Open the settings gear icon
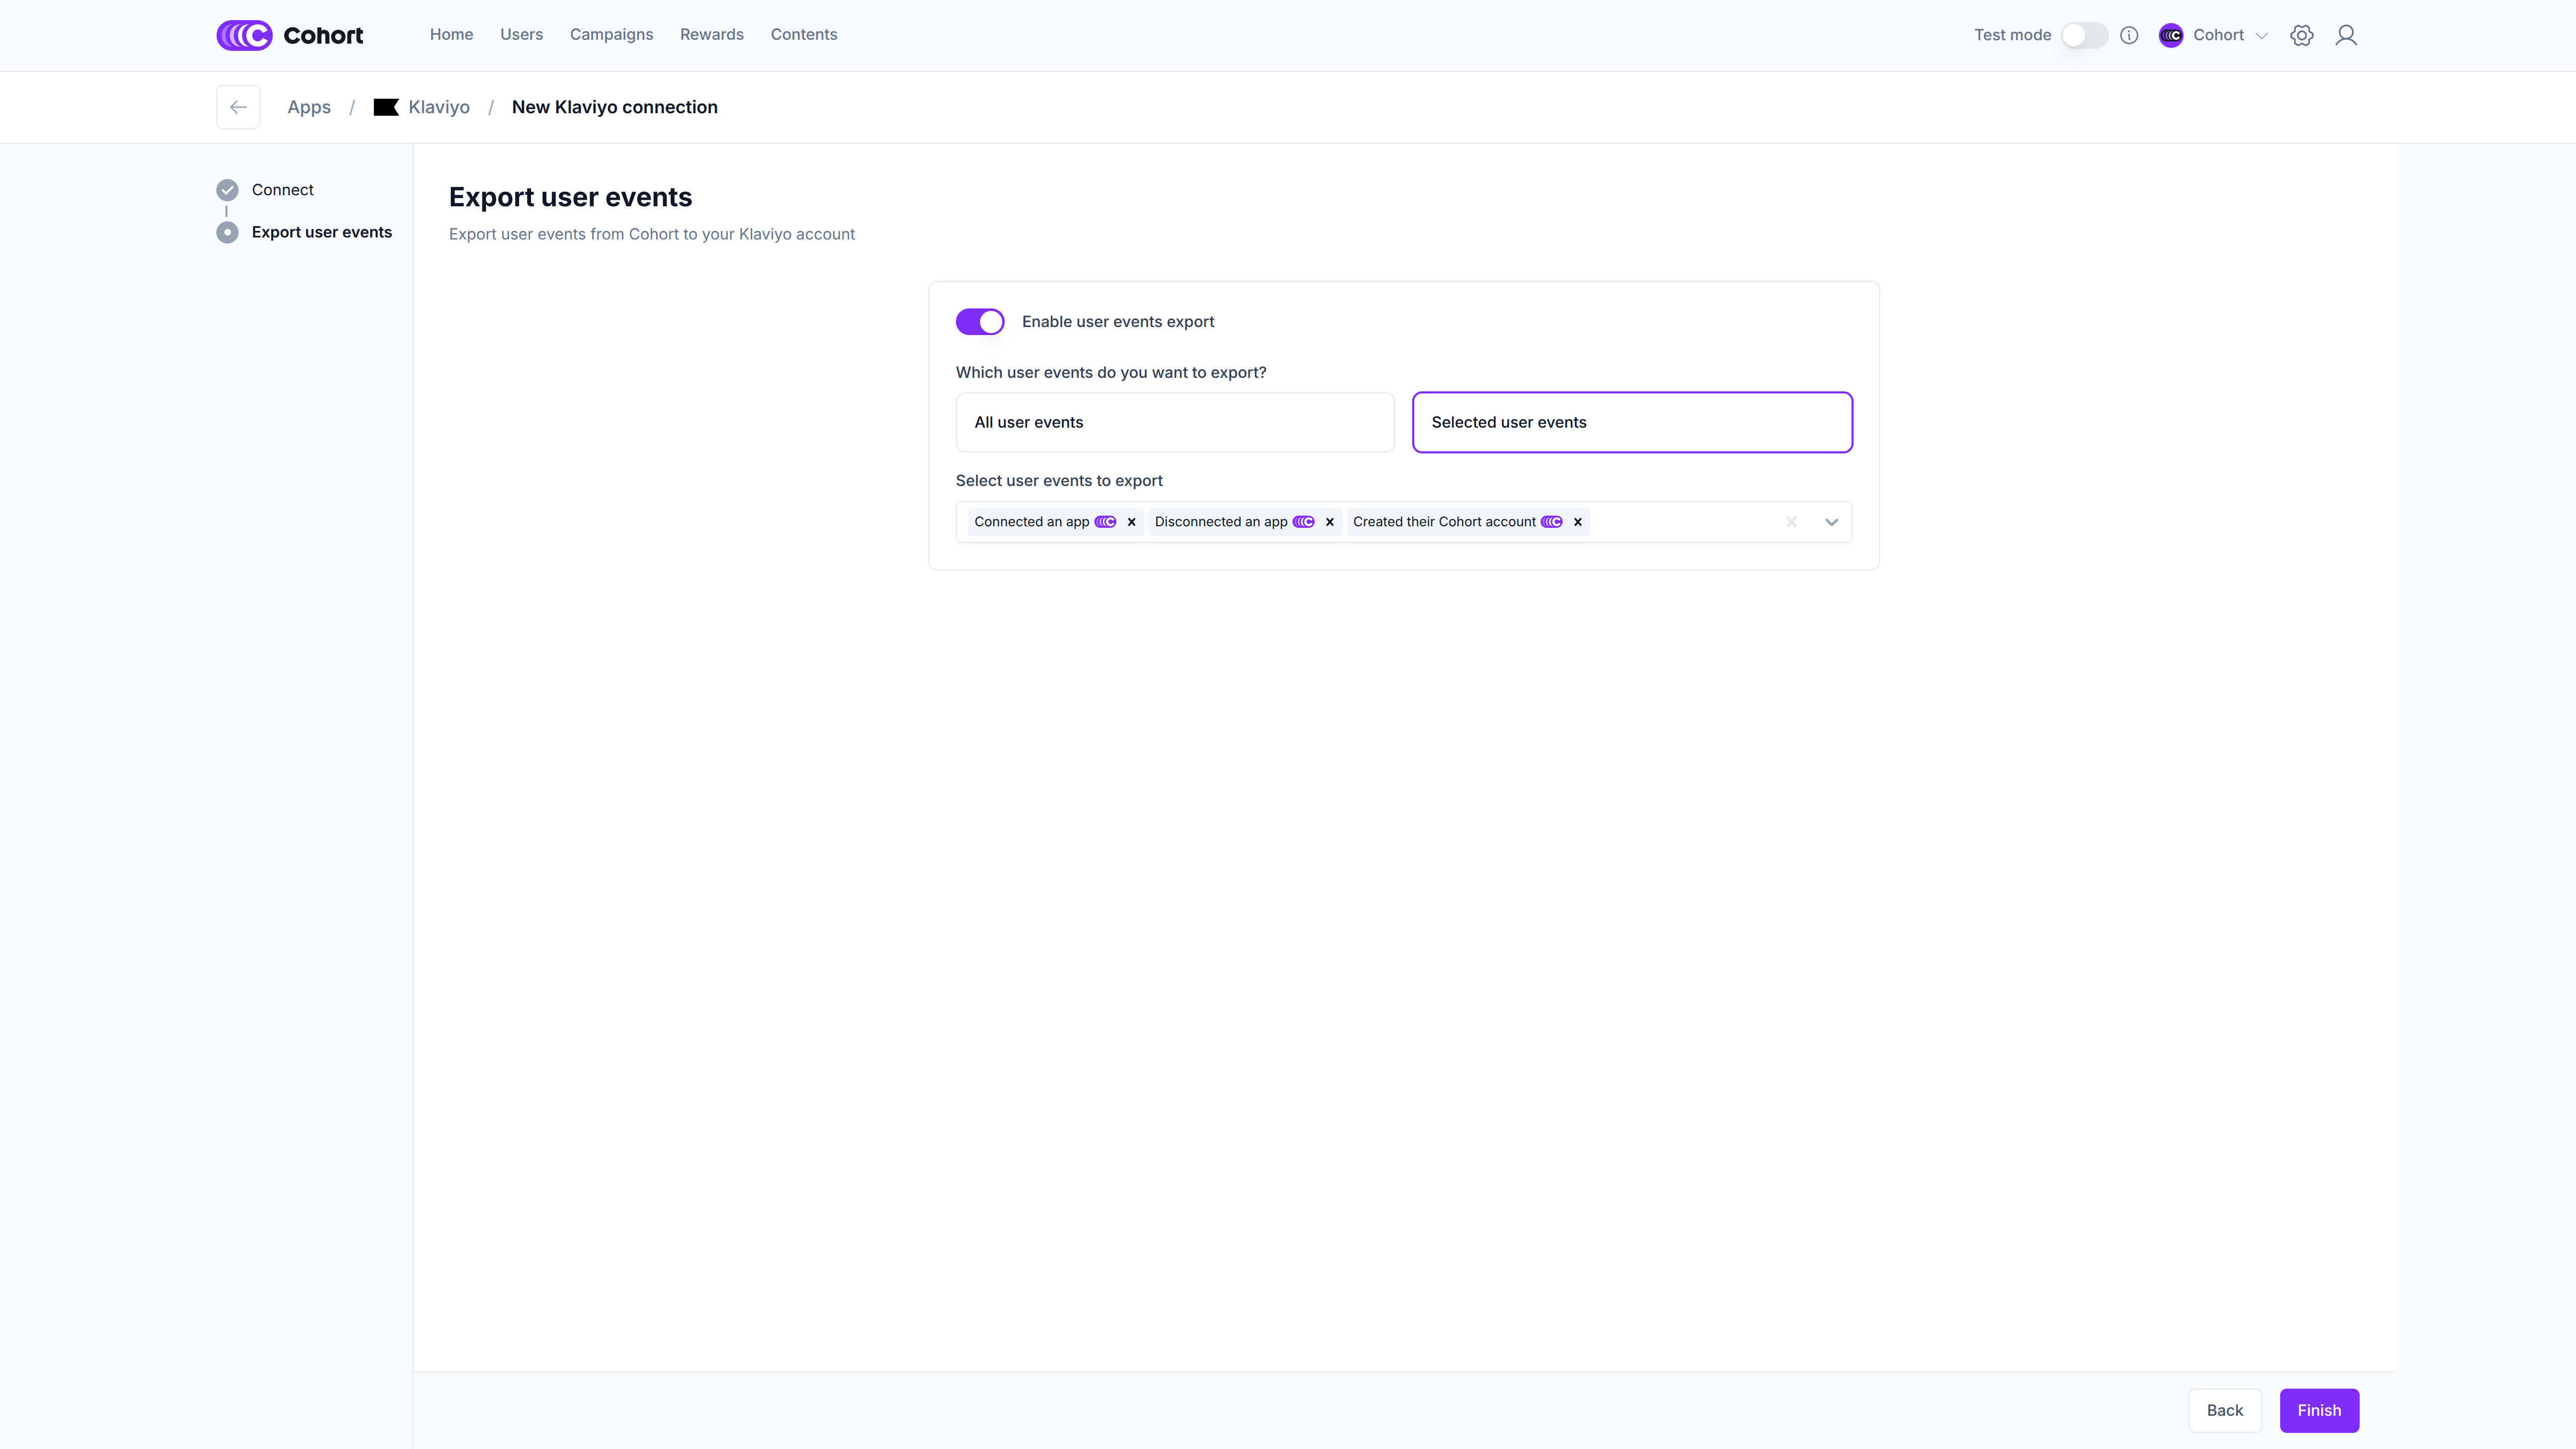Image resolution: width=2576 pixels, height=1449 pixels. tap(2301, 35)
